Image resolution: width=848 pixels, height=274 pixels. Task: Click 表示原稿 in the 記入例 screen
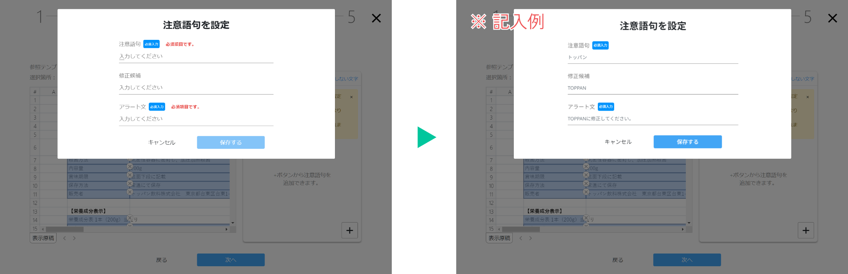click(x=499, y=238)
